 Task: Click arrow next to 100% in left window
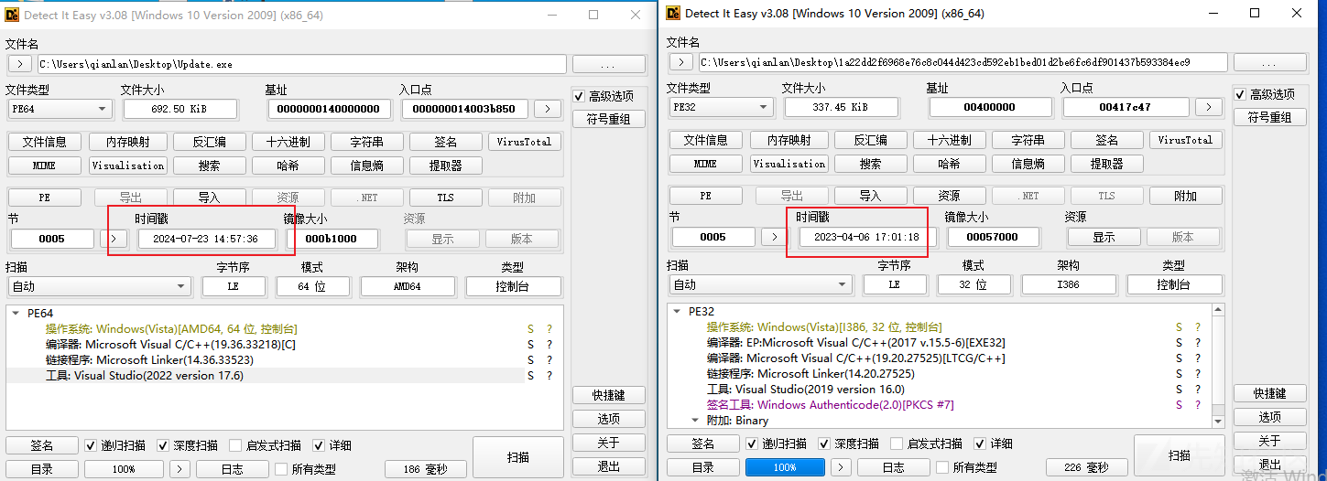pos(181,469)
